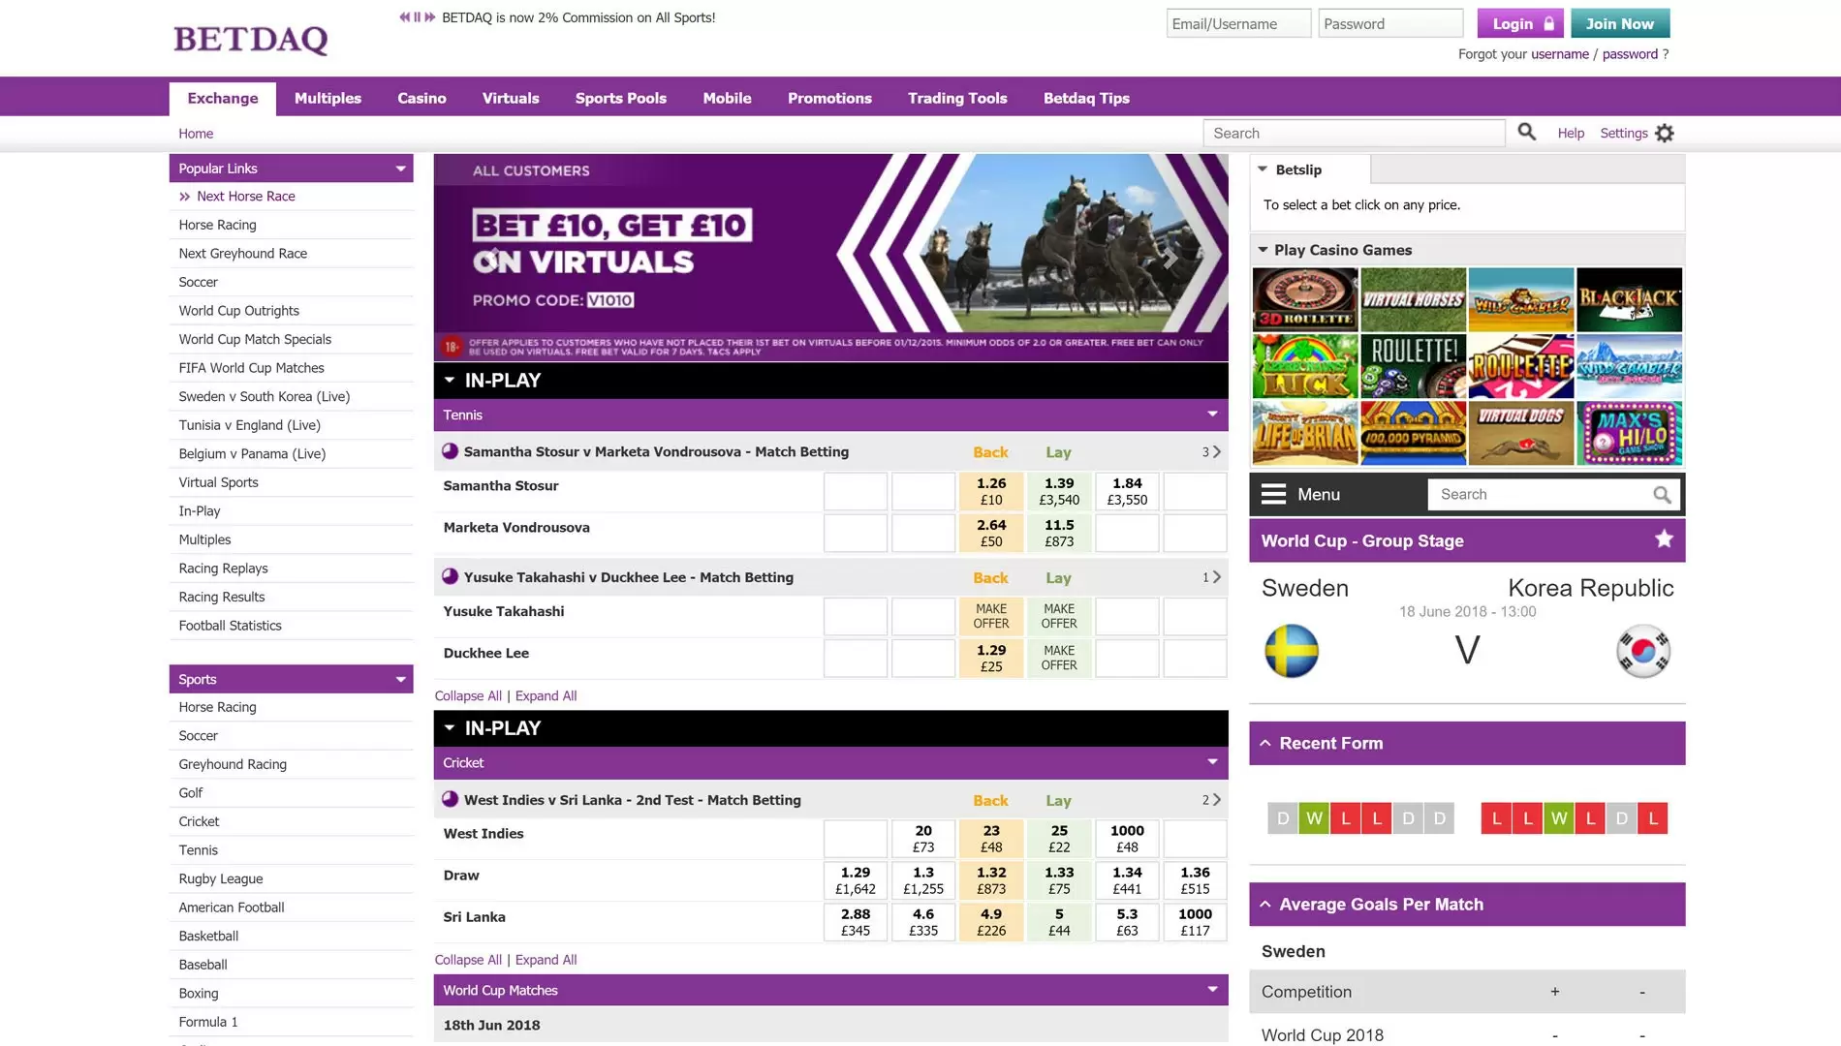The width and height of the screenshot is (1841, 1046).
Task: Back Samantha Stosur at 1.26
Action: [x=991, y=491]
